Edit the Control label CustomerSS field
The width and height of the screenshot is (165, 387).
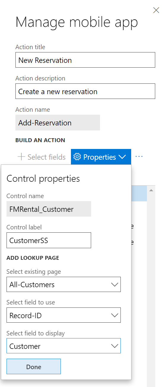pos(49,240)
